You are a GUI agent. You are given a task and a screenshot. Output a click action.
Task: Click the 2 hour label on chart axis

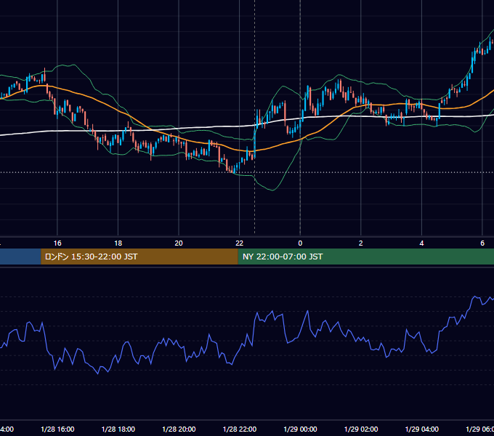tap(361, 243)
